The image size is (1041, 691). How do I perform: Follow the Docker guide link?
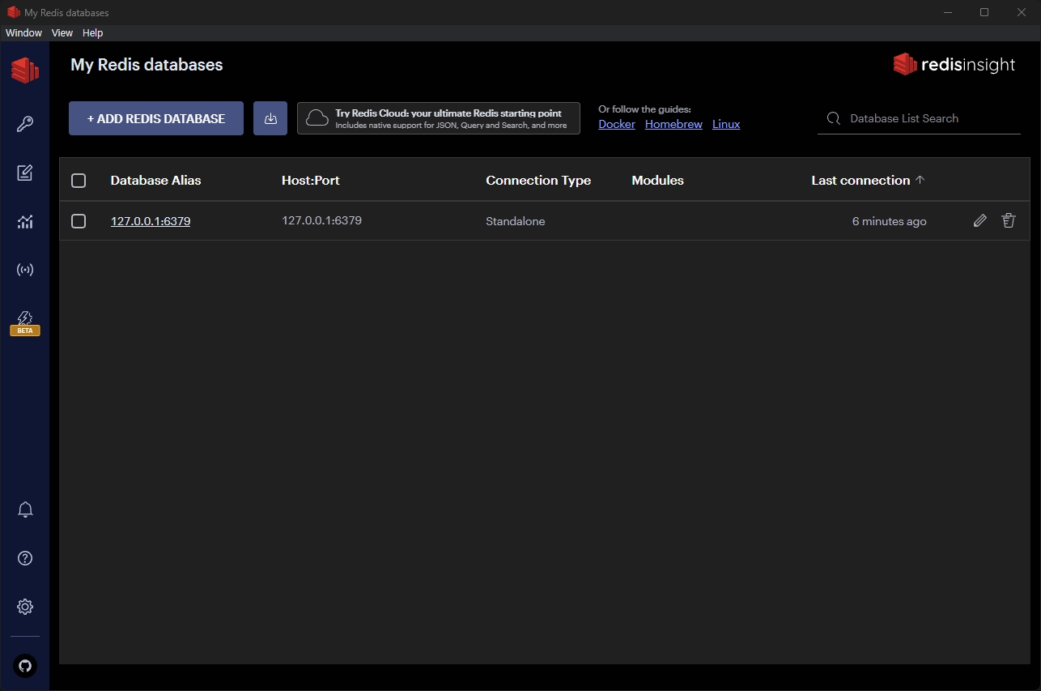click(617, 124)
